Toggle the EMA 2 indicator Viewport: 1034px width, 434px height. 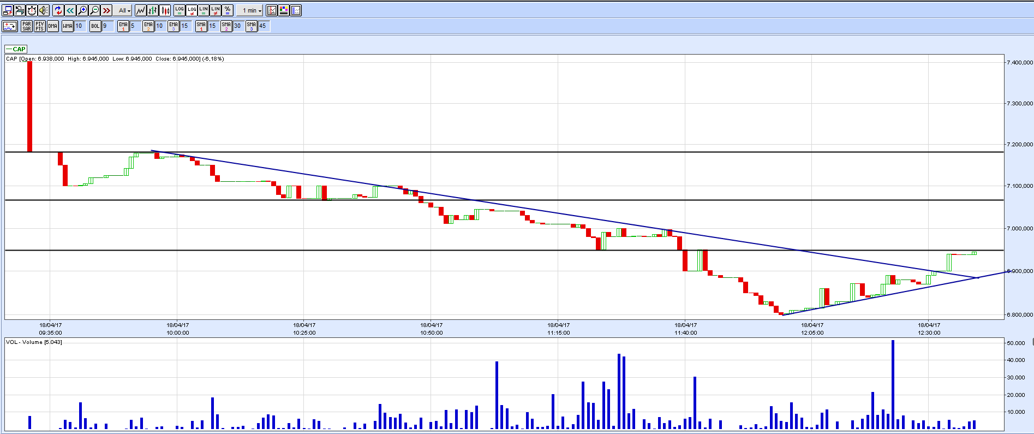click(x=148, y=26)
